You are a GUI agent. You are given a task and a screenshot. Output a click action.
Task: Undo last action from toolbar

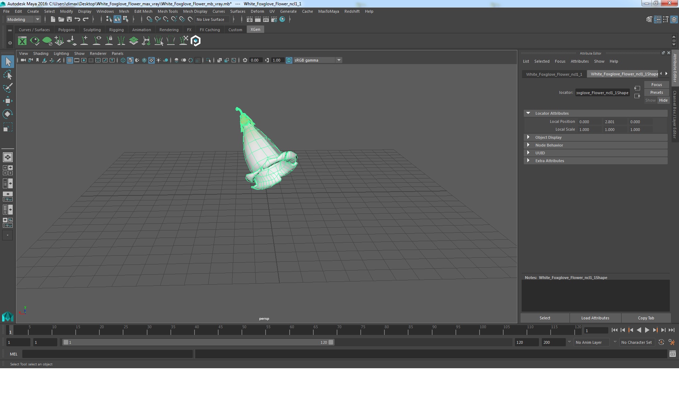pos(77,19)
